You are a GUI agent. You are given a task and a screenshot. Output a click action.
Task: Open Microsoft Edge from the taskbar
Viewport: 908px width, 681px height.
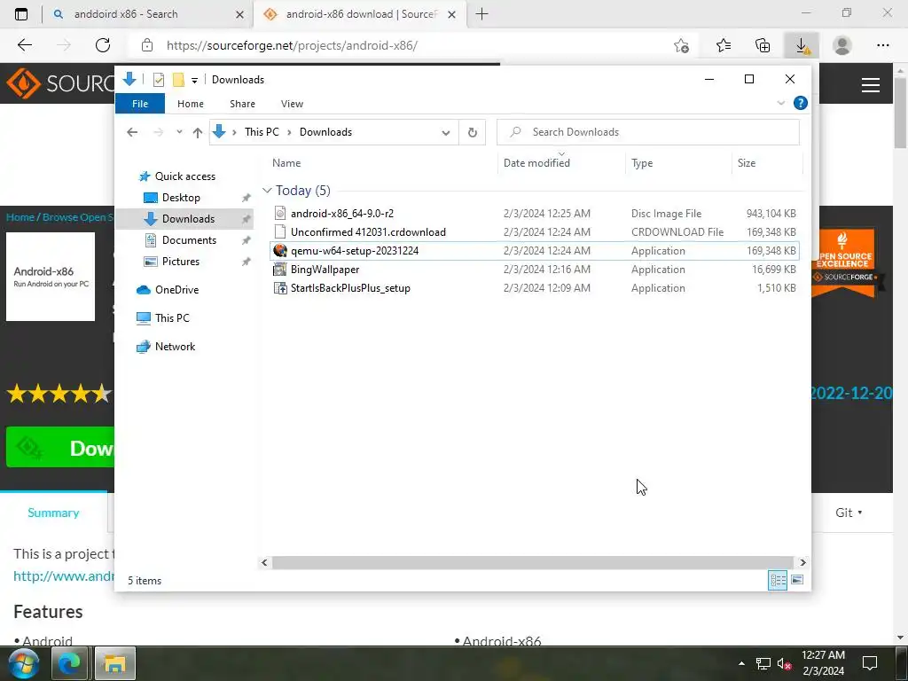(69, 663)
